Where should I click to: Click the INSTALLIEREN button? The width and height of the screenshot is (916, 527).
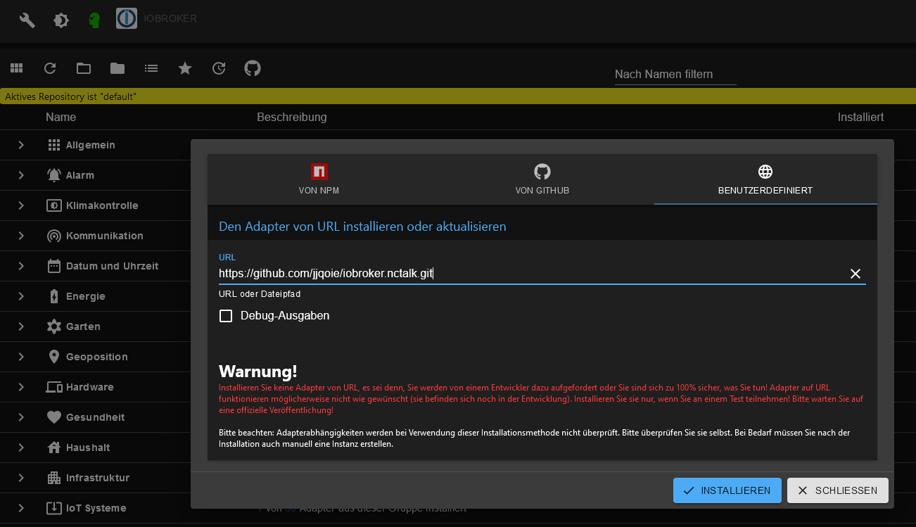(x=727, y=490)
